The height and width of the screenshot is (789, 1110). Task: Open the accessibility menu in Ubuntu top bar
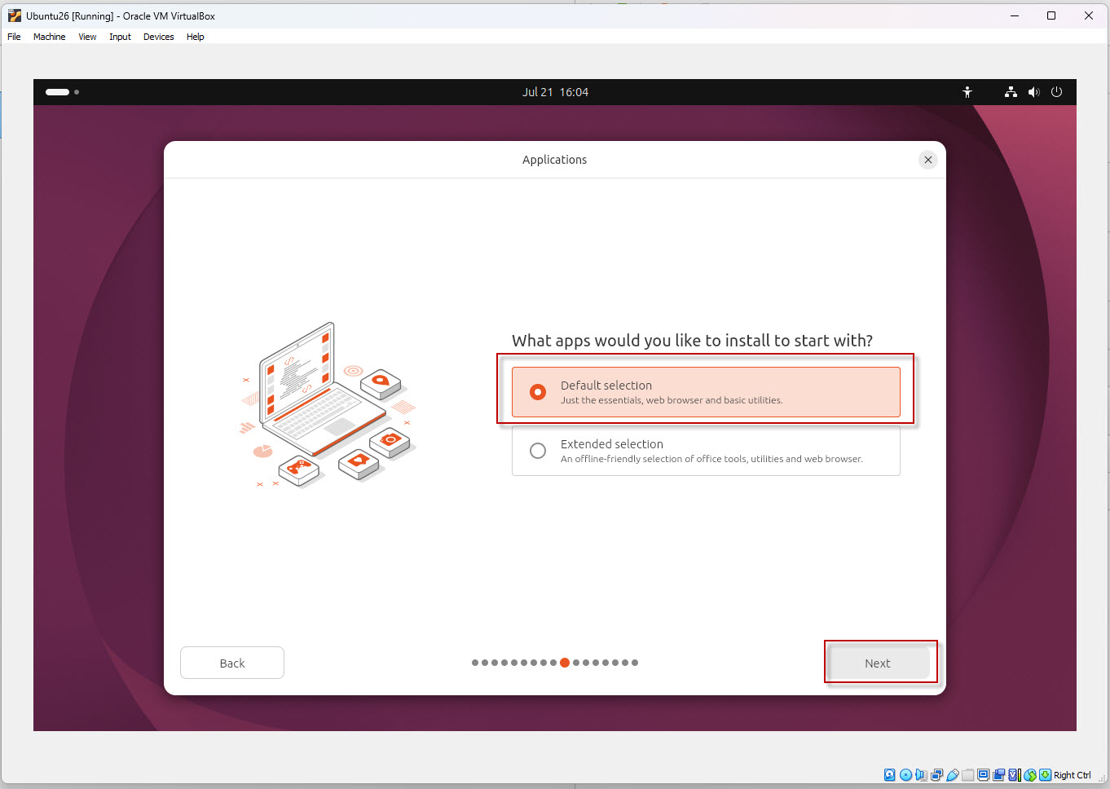pyautogui.click(x=967, y=92)
